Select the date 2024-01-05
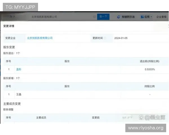The width and height of the screenshot is (169, 135). (x=121, y=38)
